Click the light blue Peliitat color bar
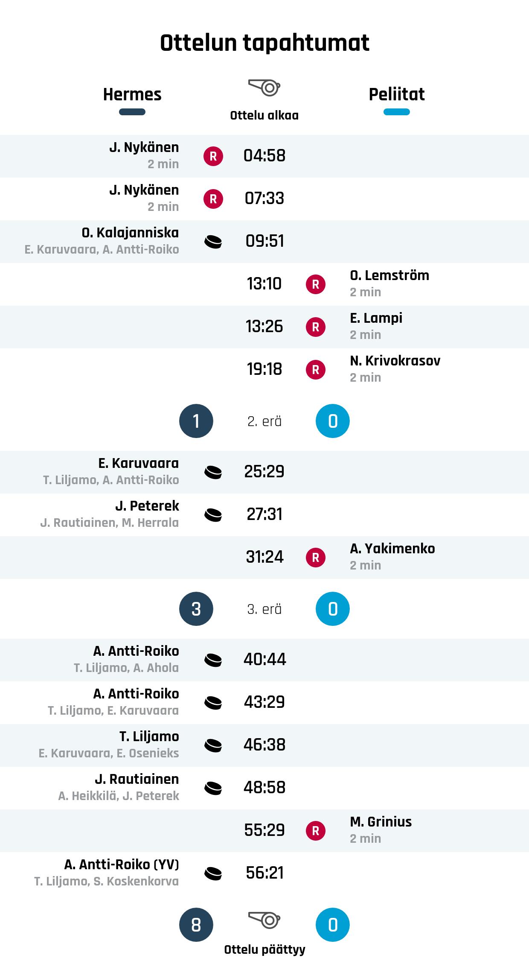The image size is (529, 964). point(397,112)
